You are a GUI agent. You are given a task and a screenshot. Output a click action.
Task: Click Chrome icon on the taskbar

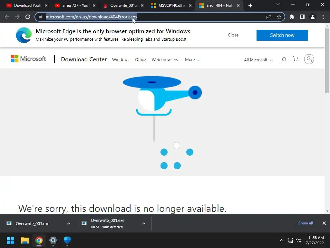(39, 240)
